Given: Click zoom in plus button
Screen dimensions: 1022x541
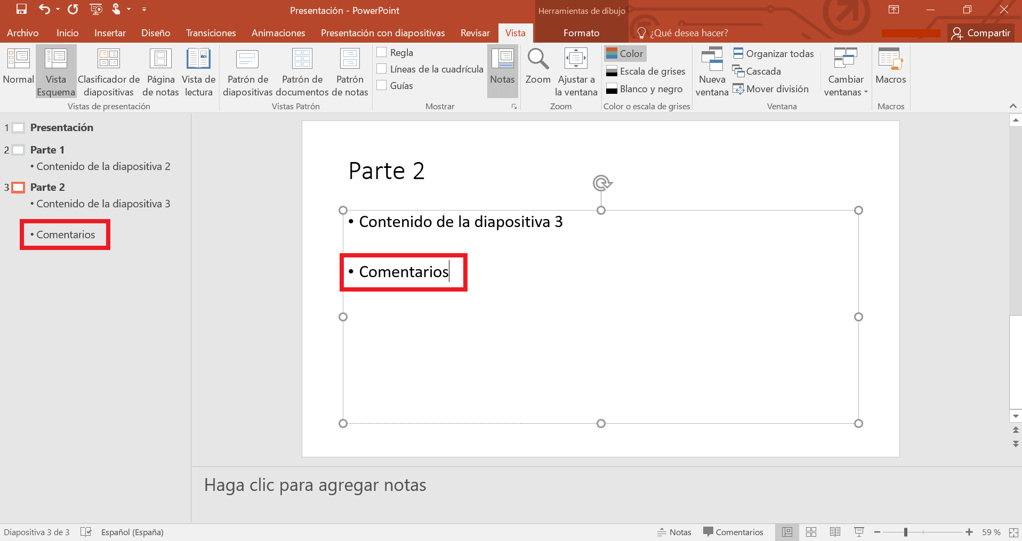Looking at the screenshot, I should point(969,532).
